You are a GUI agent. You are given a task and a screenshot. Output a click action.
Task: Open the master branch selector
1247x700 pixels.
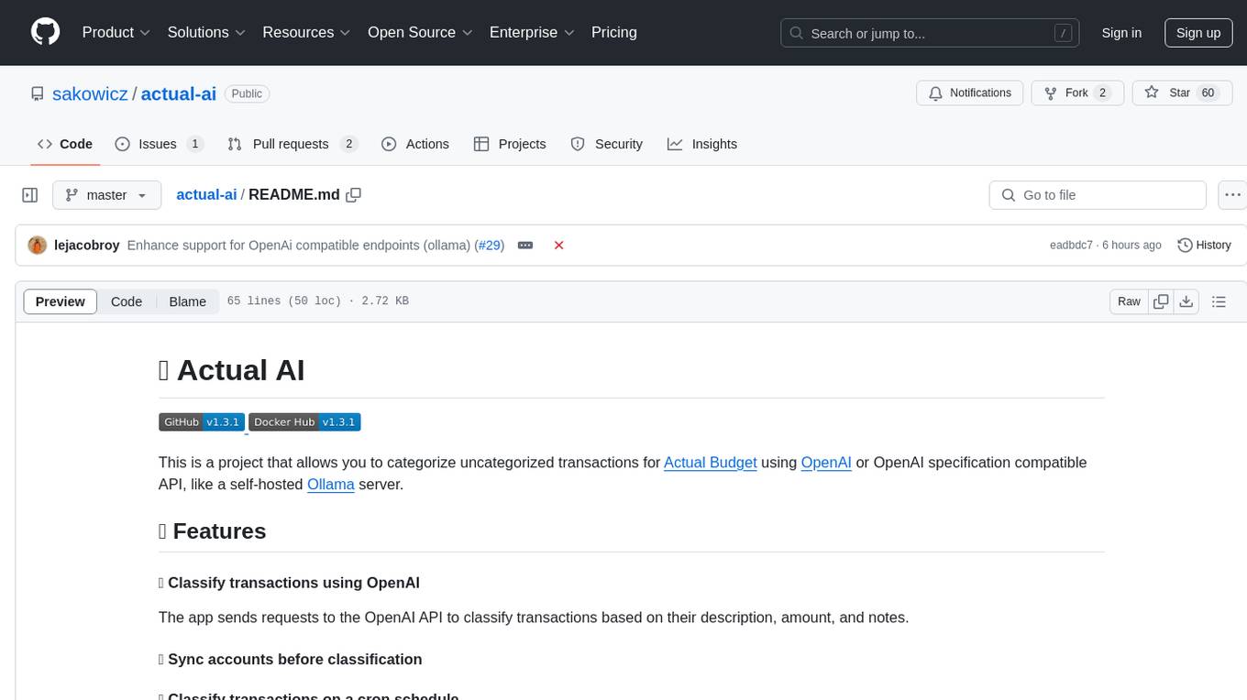(x=107, y=195)
